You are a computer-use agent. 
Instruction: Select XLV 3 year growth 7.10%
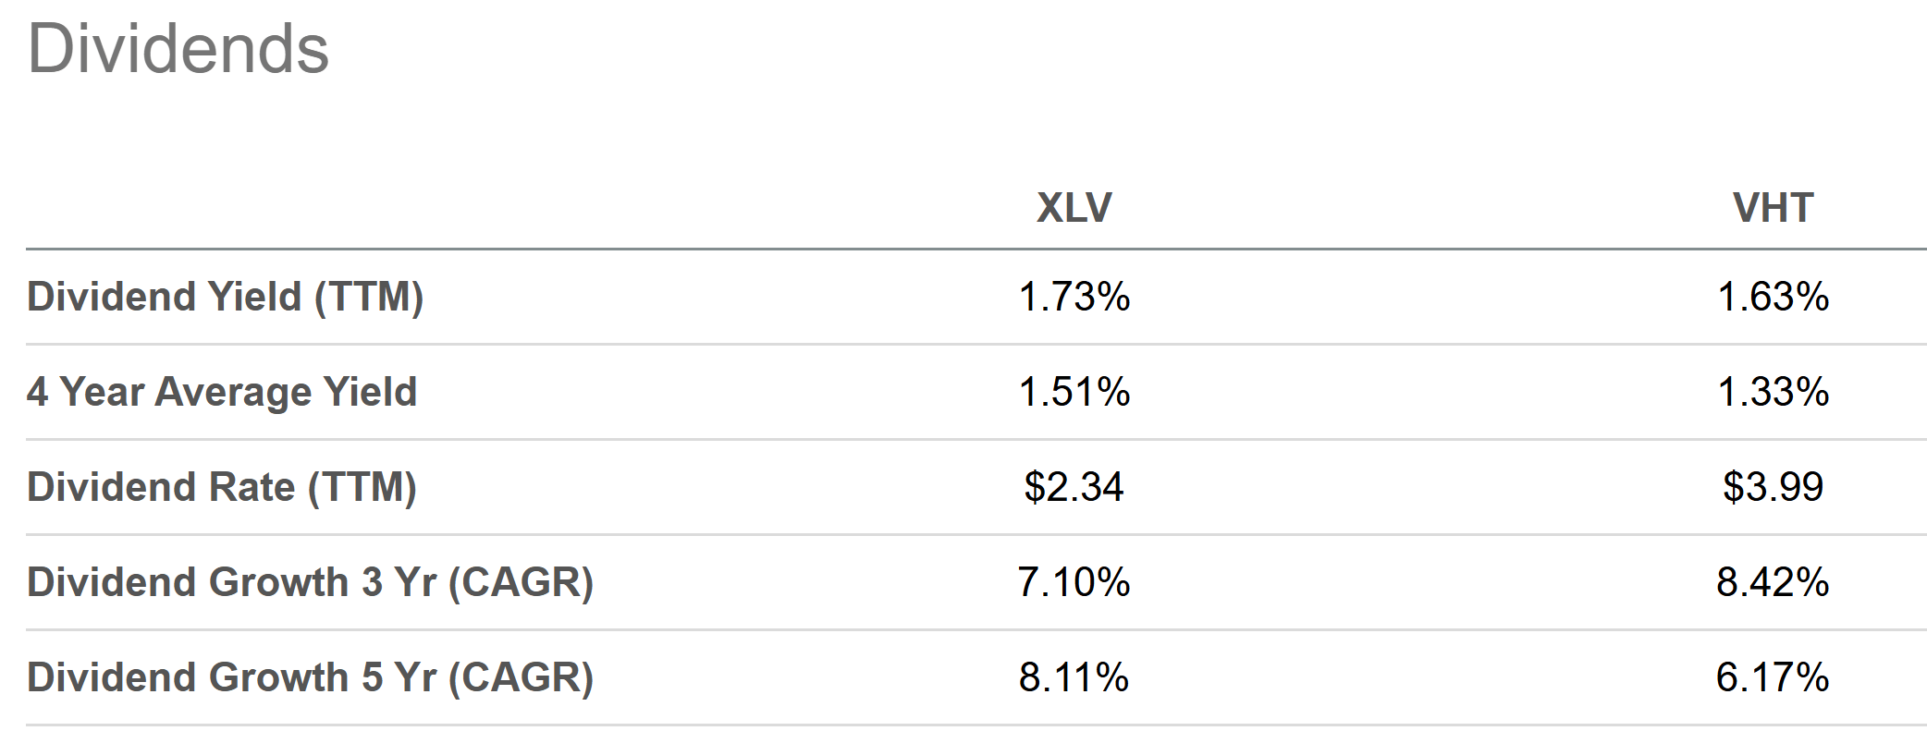(1074, 582)
